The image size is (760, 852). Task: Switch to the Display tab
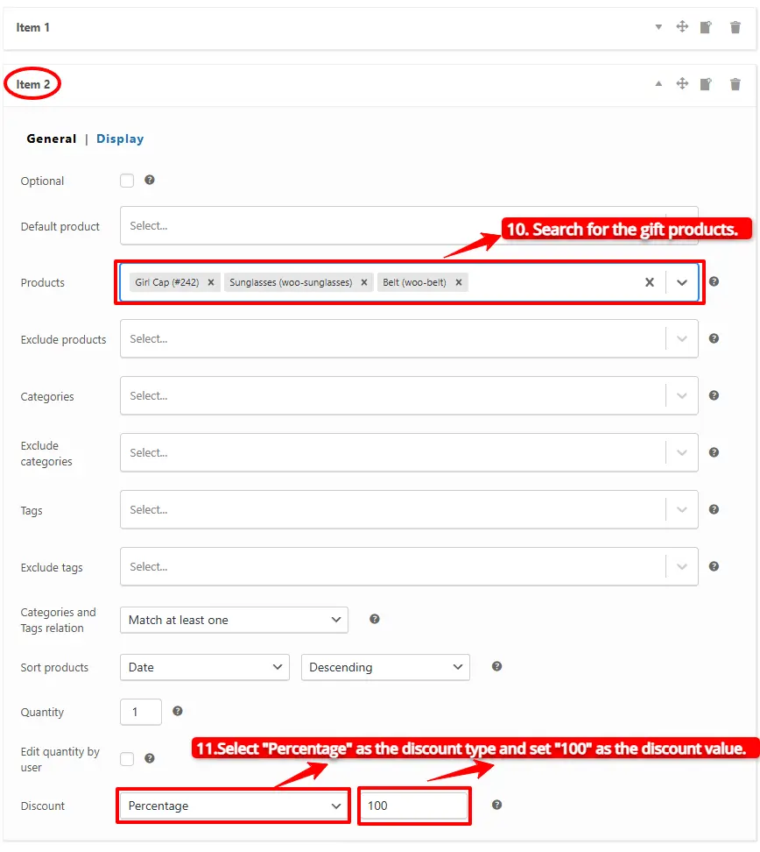[x=120, y=138]
